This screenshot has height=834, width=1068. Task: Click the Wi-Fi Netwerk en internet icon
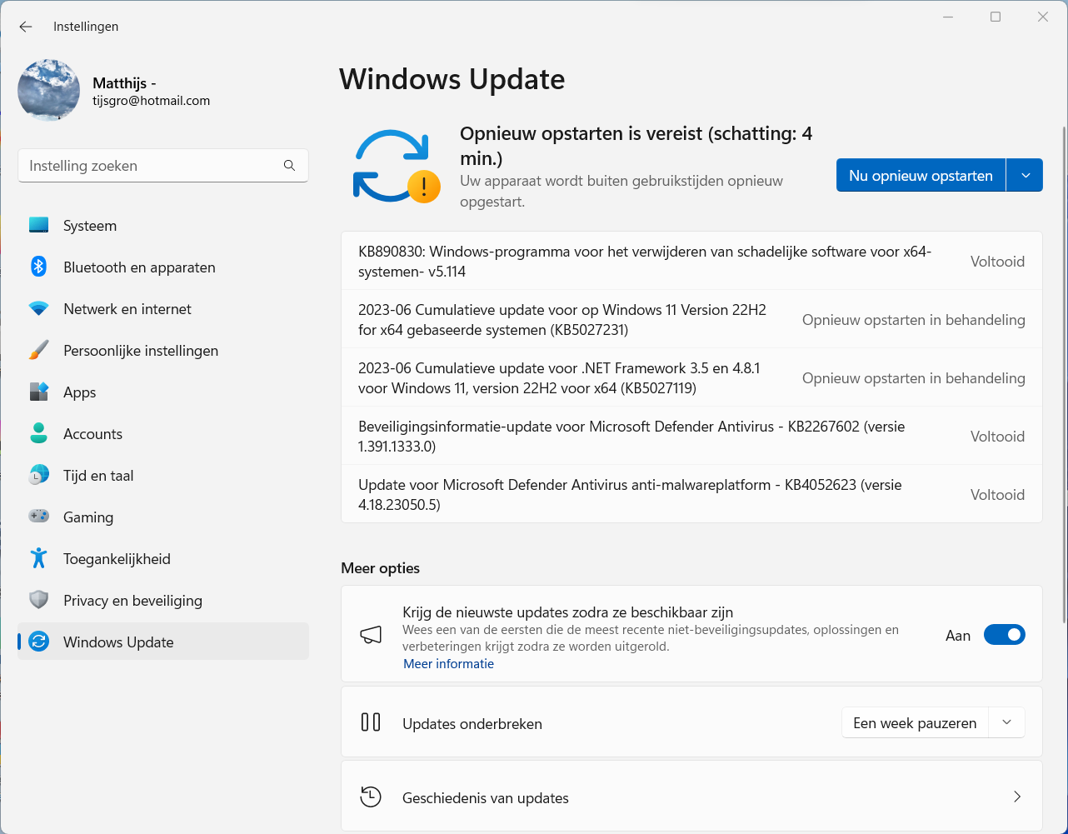coord(38,309)
